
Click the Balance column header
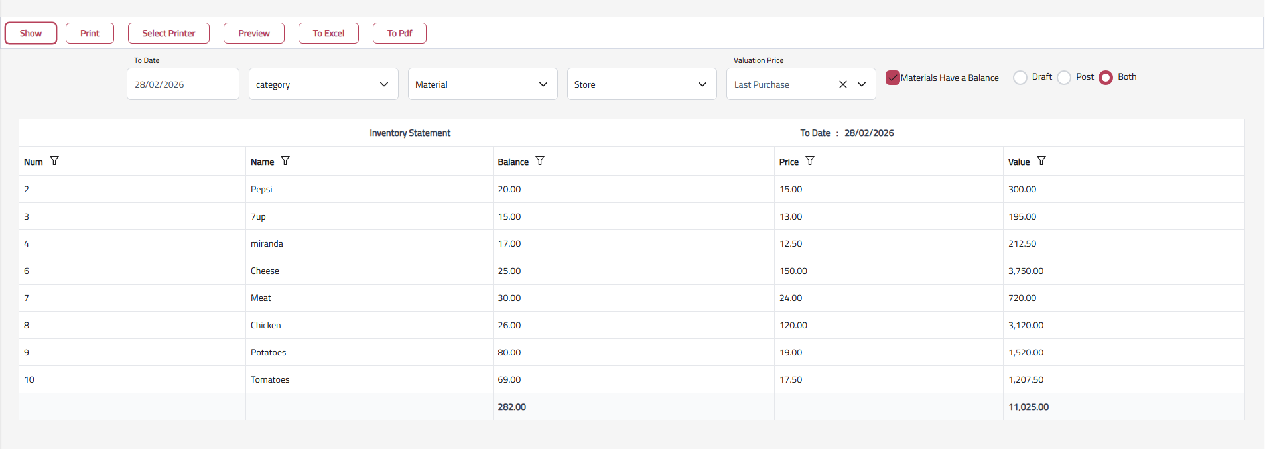tap(513, 162)
